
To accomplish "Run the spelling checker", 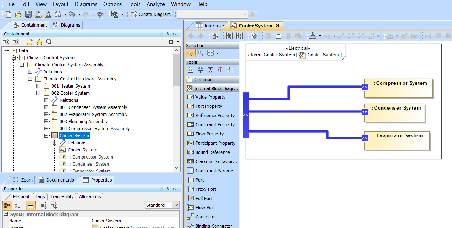I will [100, 15].
